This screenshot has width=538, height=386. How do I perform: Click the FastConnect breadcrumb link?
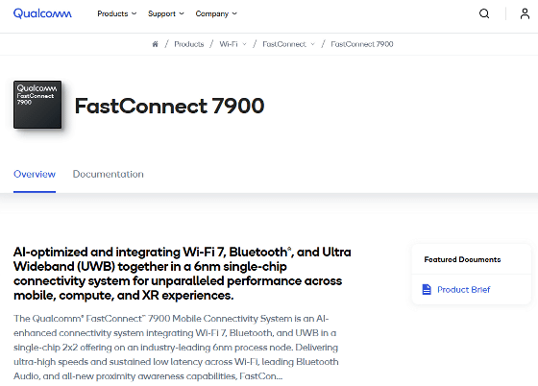(284, 44)
